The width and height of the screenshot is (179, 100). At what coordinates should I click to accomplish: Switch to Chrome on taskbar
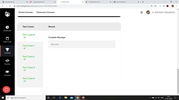coord(77,98)
